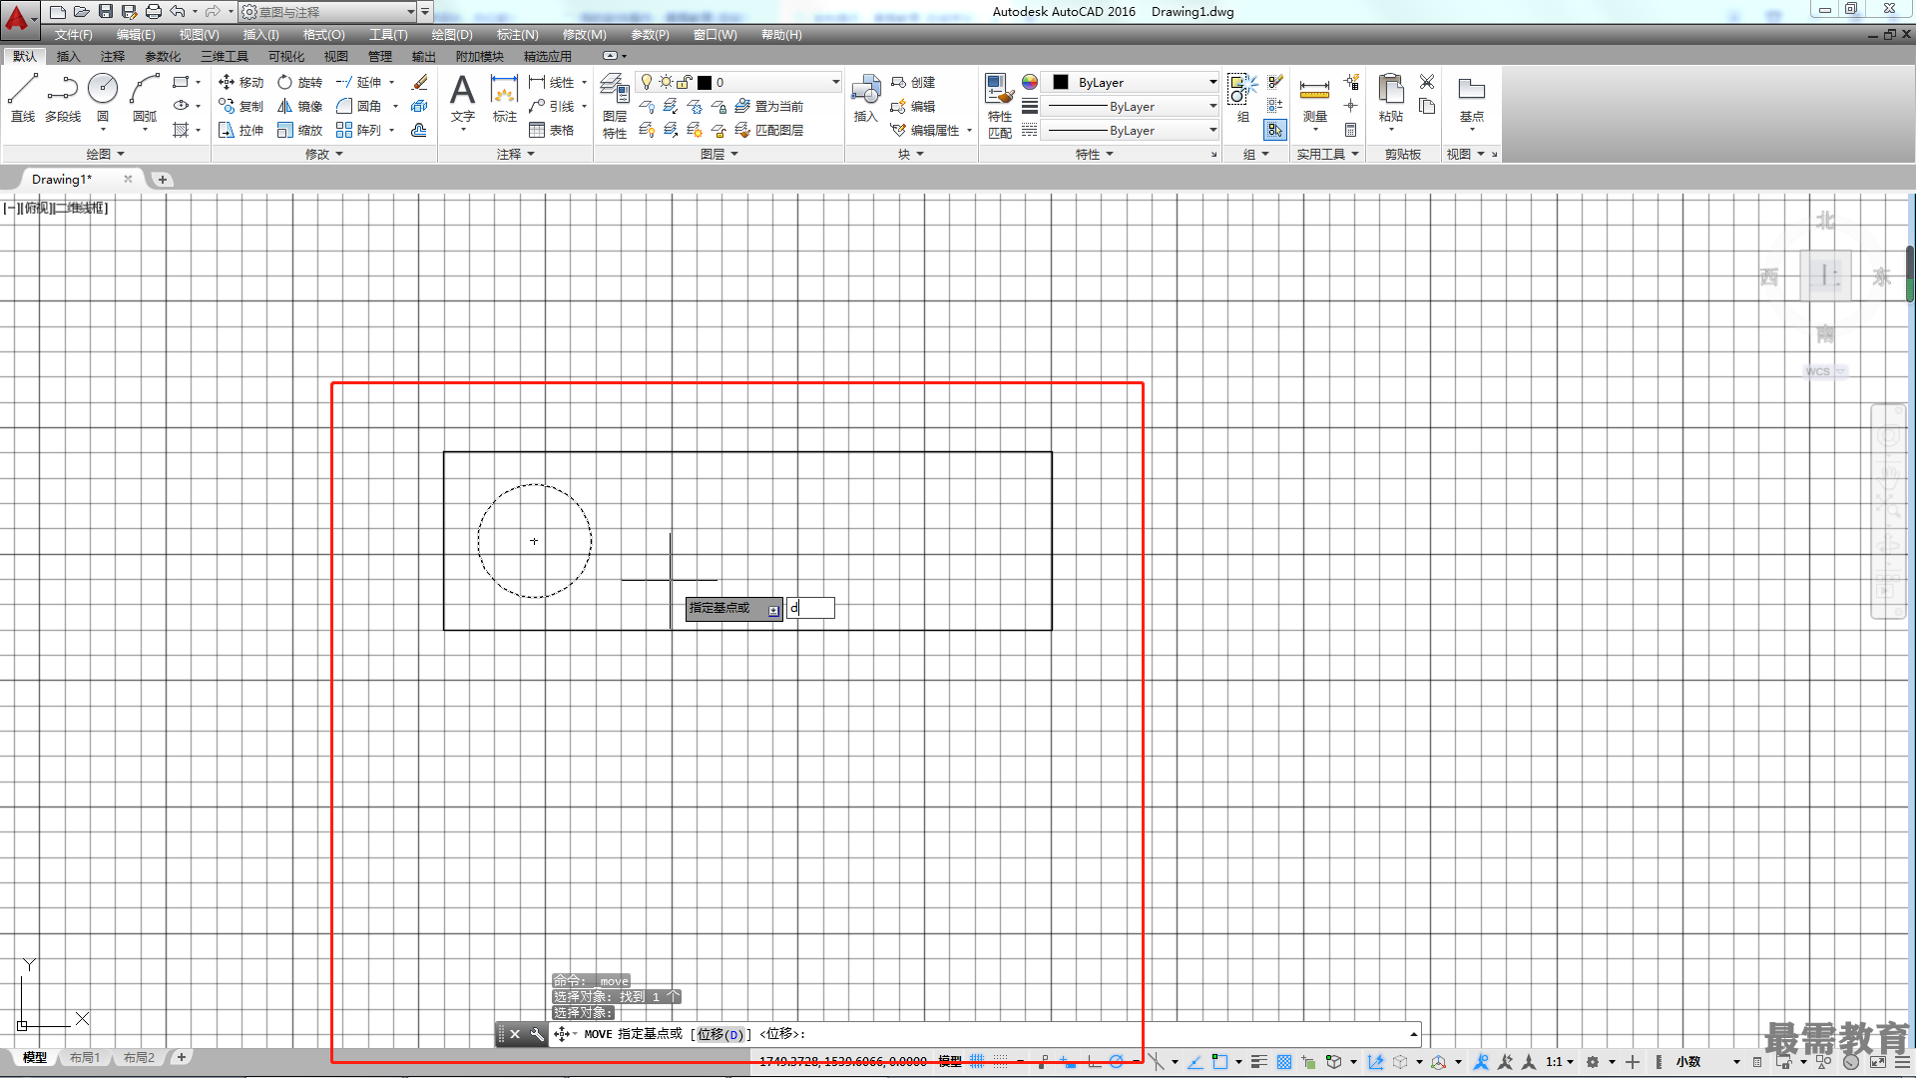Expand the 图层 panel
1916x1078 pixels.
(719, 154)
